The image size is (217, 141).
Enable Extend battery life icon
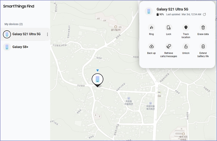pyautogui.click(x=203, y=47)
